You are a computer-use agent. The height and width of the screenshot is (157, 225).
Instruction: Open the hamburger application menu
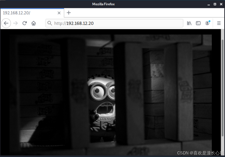219,23
